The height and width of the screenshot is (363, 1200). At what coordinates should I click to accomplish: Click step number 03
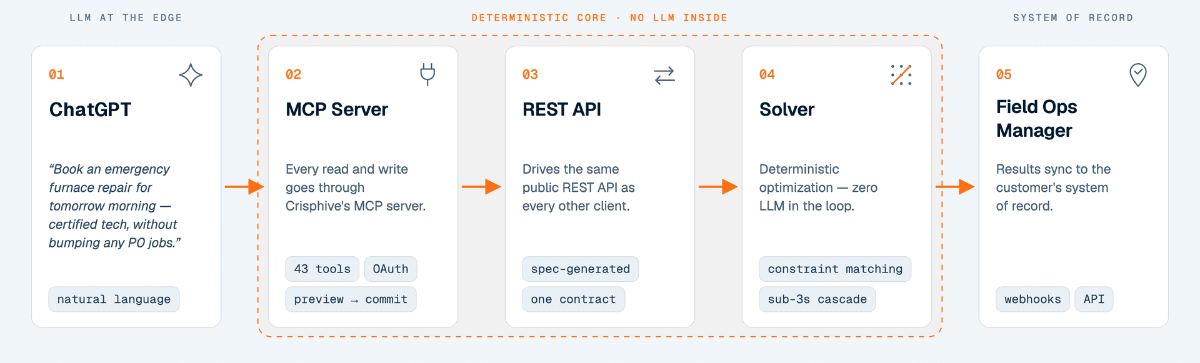coord(530,74)
